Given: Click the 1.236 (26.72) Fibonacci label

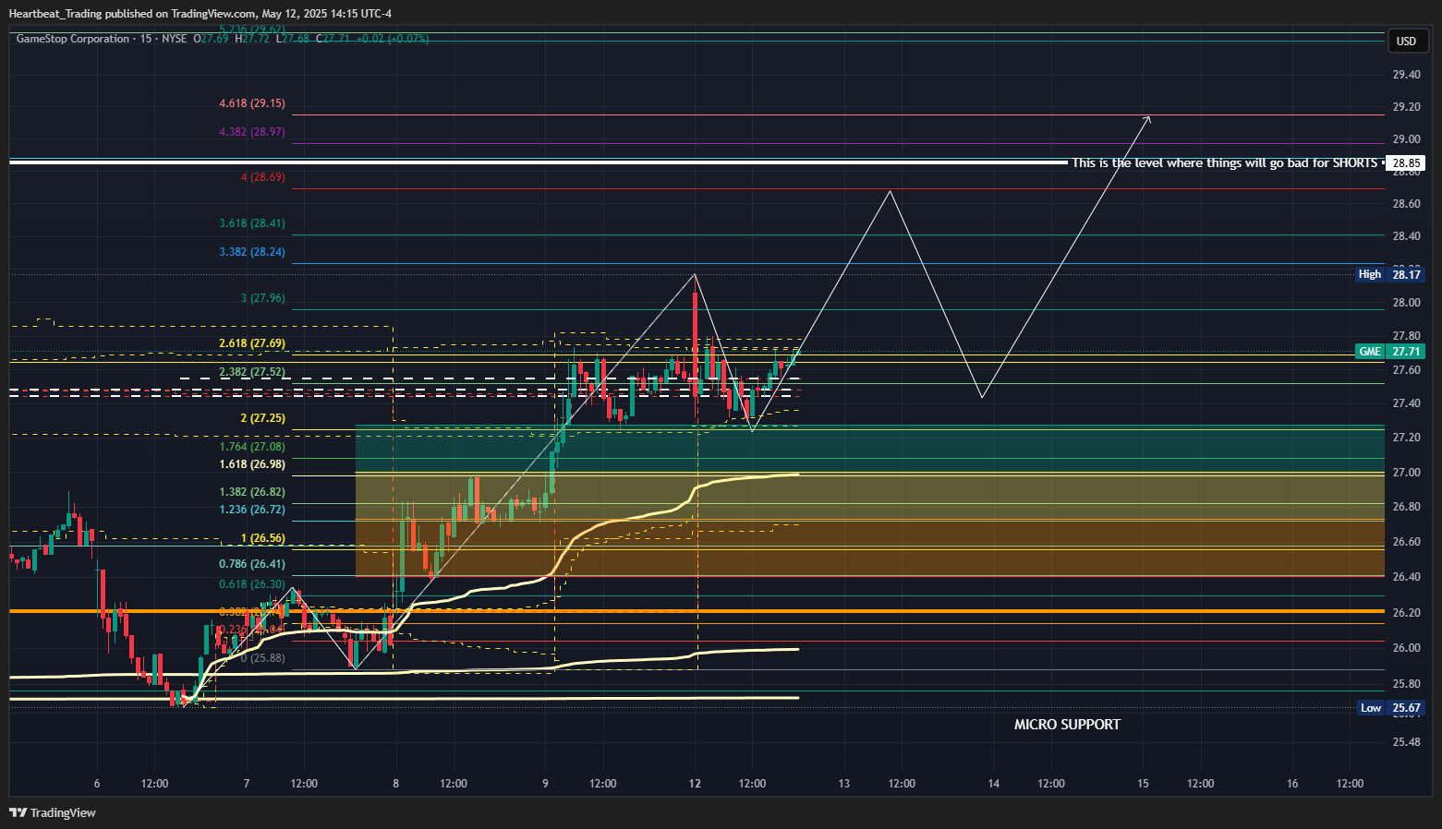Looking at the screenshot, I should [x=252, y=510].
